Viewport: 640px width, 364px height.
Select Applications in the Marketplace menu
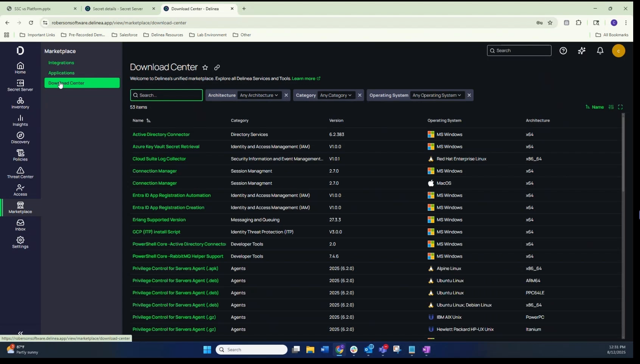tap(61, 73)
